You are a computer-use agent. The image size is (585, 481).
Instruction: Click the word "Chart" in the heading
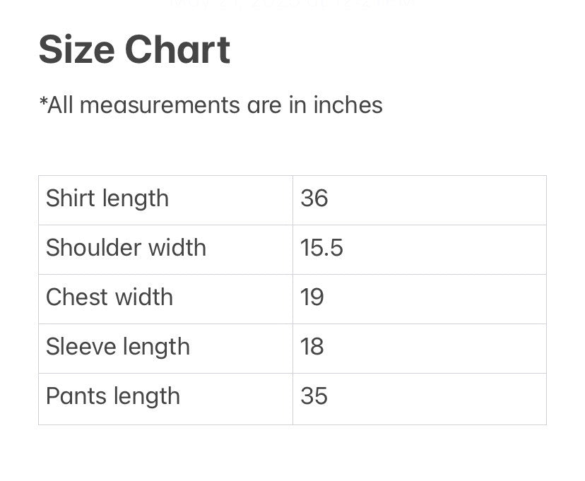point(177,50)
